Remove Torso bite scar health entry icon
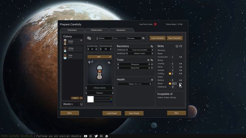Viewport: 246px width, 138px height. [x=150, y=84]
